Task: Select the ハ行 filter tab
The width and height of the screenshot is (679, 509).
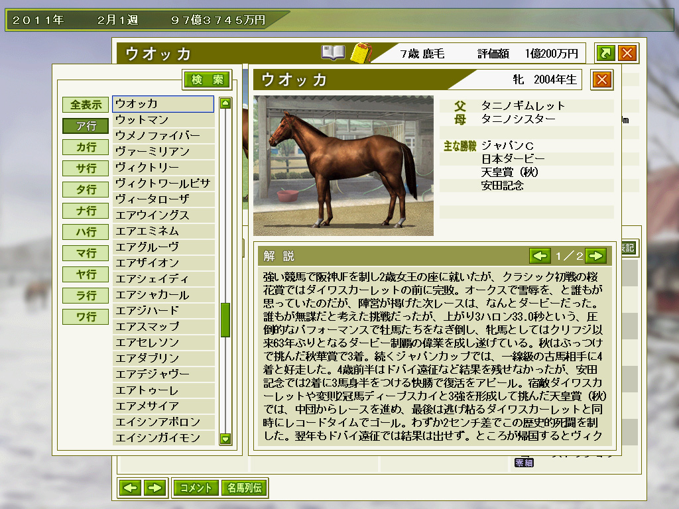Action: (86, 232)
